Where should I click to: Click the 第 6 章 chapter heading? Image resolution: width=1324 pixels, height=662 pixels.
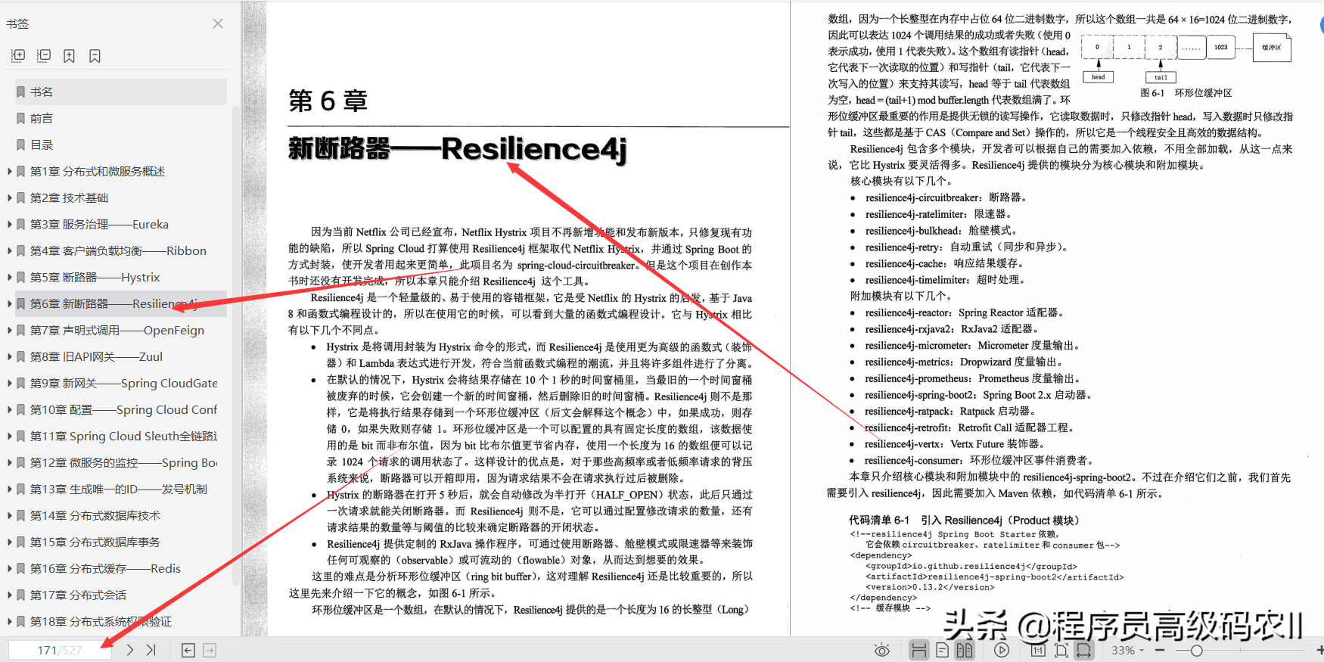pos(328,101)
